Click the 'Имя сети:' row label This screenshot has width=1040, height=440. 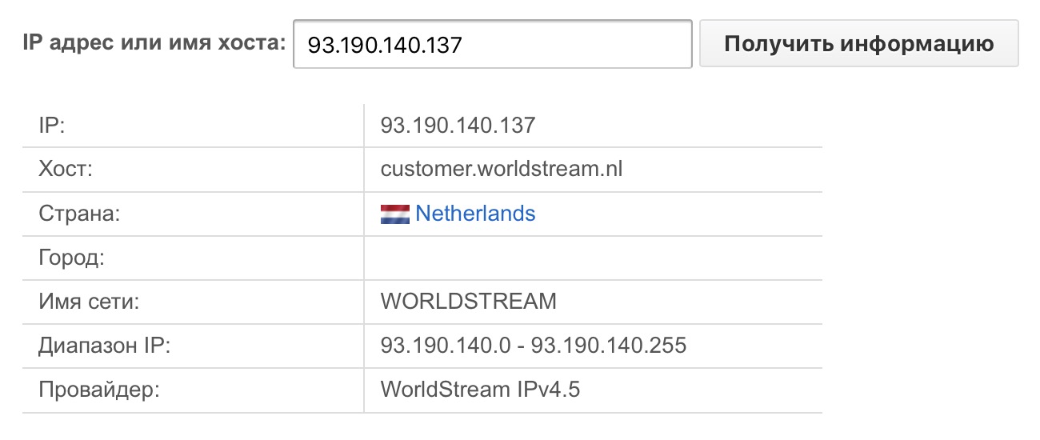(x=88, y=302)
